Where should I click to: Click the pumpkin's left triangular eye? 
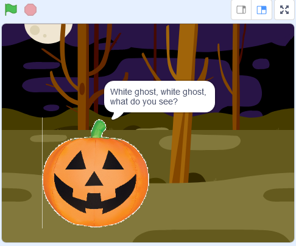coord(77,160)
